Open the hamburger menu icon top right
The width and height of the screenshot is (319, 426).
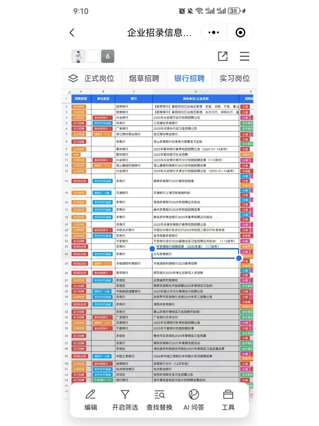click(x=245, y=56)
